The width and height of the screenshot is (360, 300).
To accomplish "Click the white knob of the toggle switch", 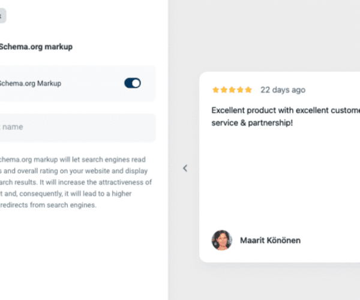I will (x=136, y=83).
